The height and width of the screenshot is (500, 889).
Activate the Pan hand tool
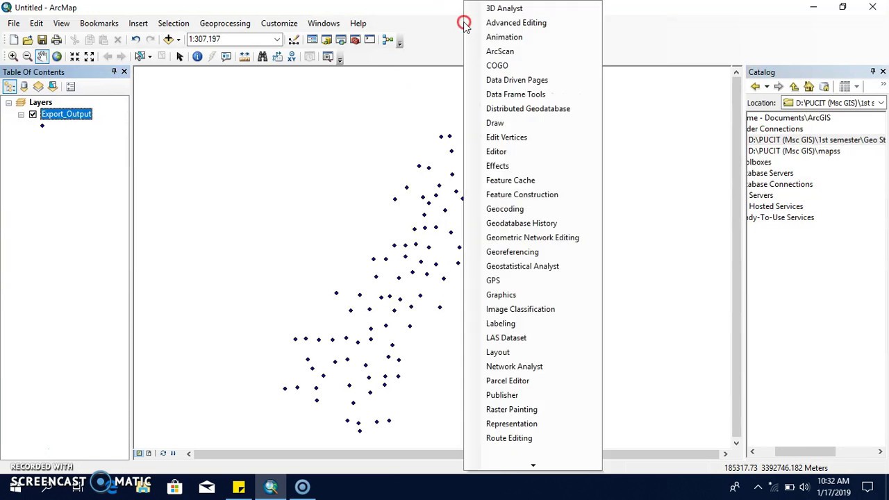click(x=42, y=56)
